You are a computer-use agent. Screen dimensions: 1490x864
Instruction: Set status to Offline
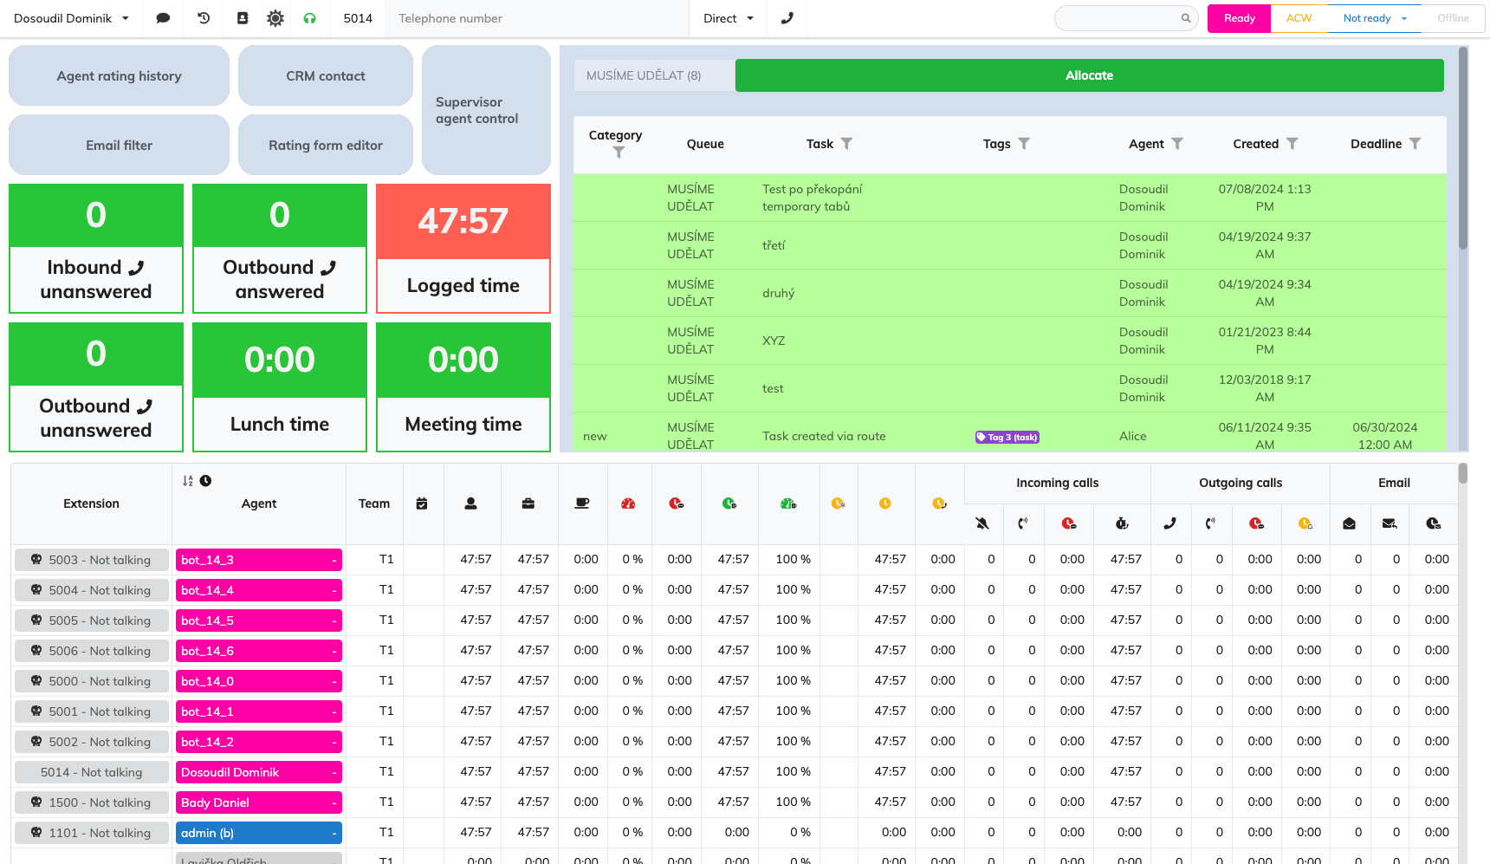(x=1453, y=18)
